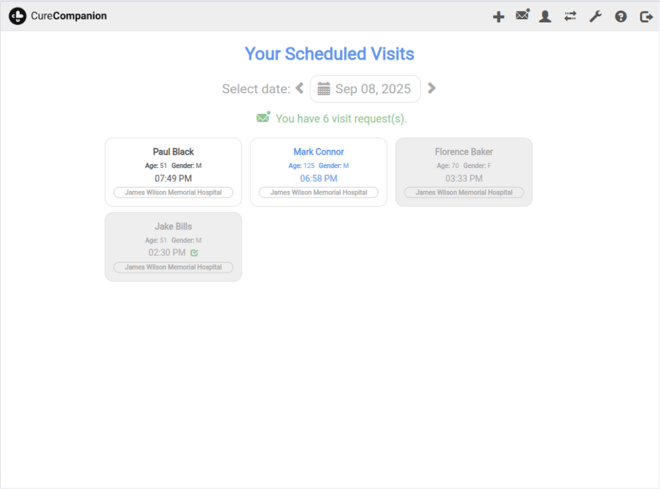Open Jake Bills' visit card

click(173, 246)
